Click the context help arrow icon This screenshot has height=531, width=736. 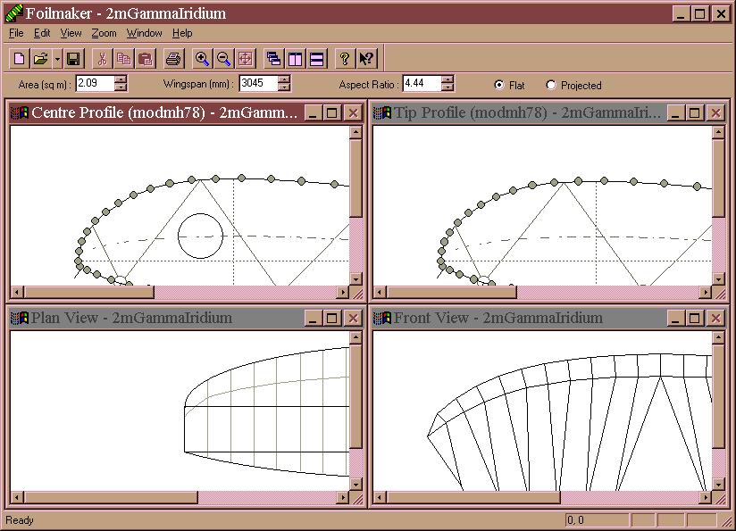tap(366, 59)
